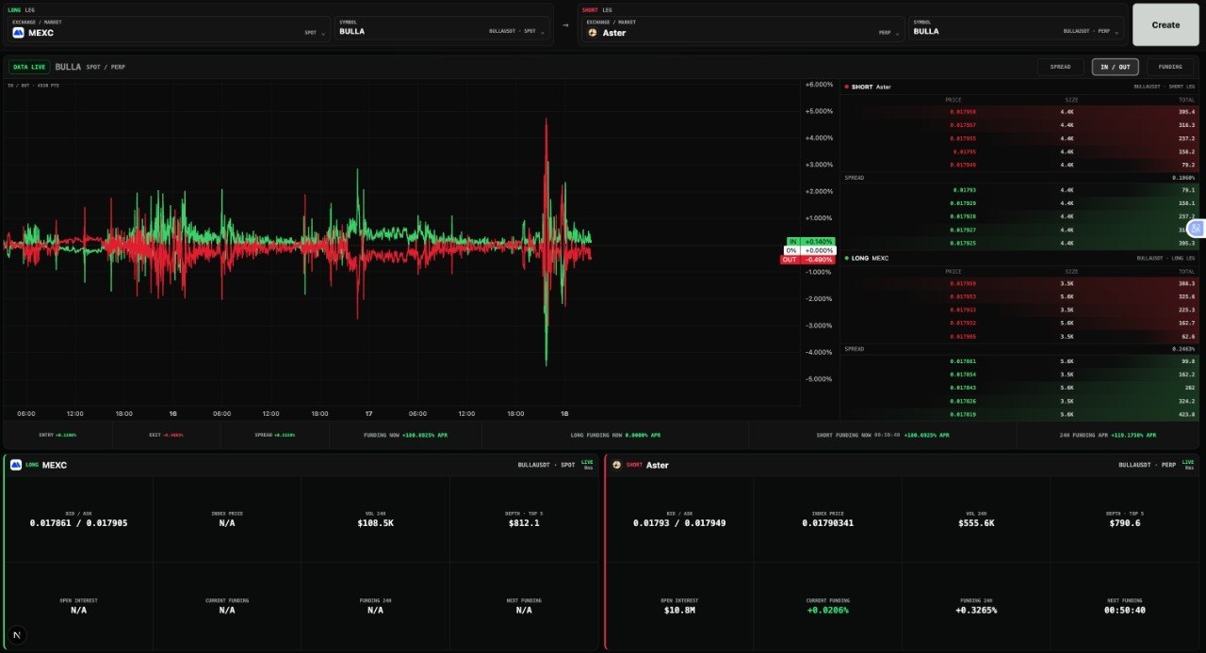This screenshot has width=1206, height=653.
Task: Open the long leg BULLA symbol dropdown
Action: [442, 29]
